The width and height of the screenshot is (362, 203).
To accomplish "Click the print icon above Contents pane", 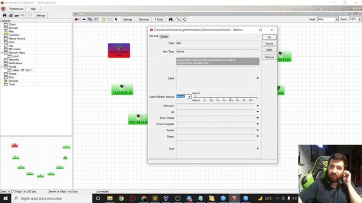I will (x=11, y=15).
